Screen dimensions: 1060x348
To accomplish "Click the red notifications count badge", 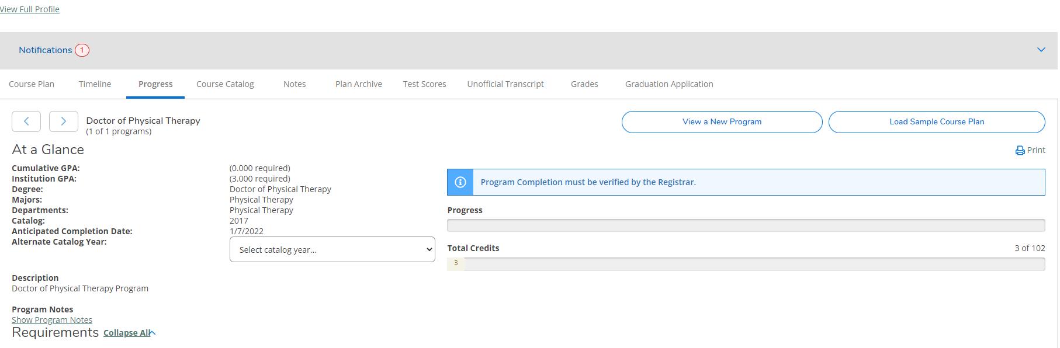I will [82, 50].
